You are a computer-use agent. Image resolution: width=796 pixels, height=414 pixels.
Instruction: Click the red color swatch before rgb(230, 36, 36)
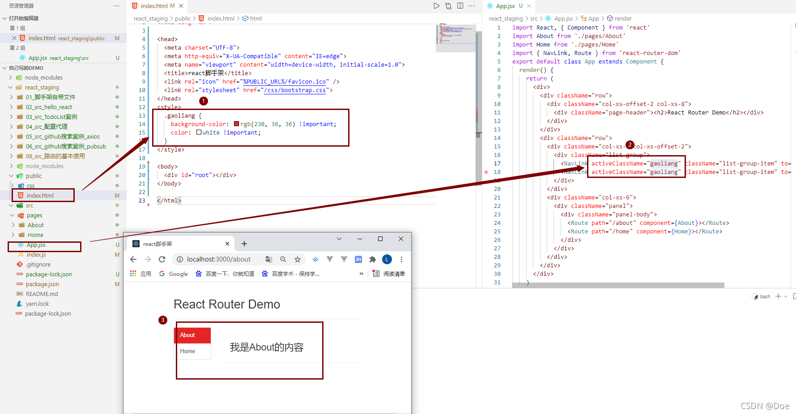(x=237, y=124)
